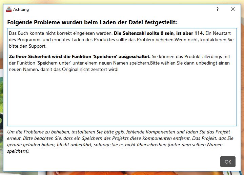
Task: Click the word 'Support' in the first paragraph
Action: pyautogui.click(x=37, y=46)
